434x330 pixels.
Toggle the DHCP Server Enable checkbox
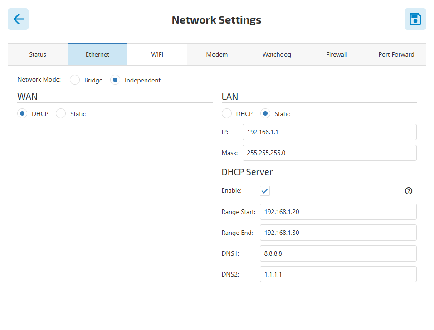coord(265,191)
